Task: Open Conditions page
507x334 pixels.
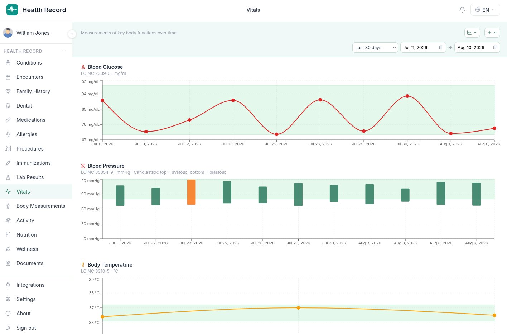Action: pos(36,63)
